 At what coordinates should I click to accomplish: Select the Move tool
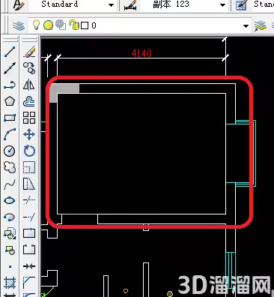tap(29, 134)
